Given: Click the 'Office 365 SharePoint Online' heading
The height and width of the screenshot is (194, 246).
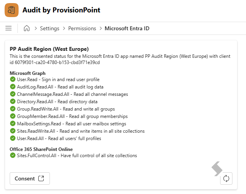Looking at the screenshot, I should point(41,149).
